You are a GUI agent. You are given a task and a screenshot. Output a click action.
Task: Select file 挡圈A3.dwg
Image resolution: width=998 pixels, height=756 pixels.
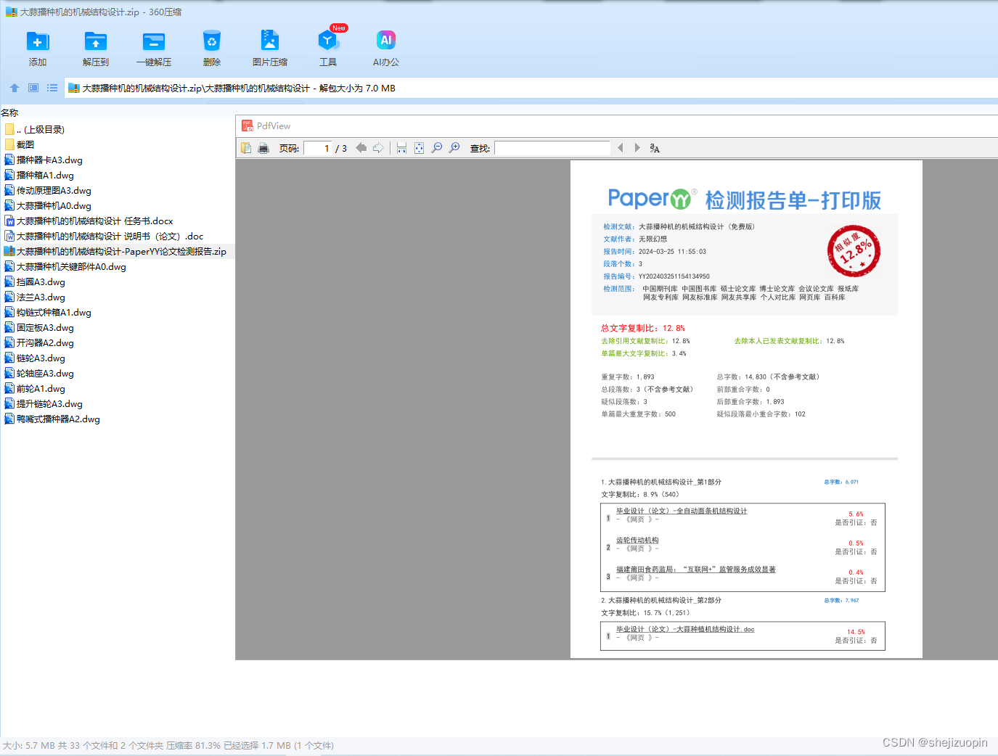click(x=35, y=282)
